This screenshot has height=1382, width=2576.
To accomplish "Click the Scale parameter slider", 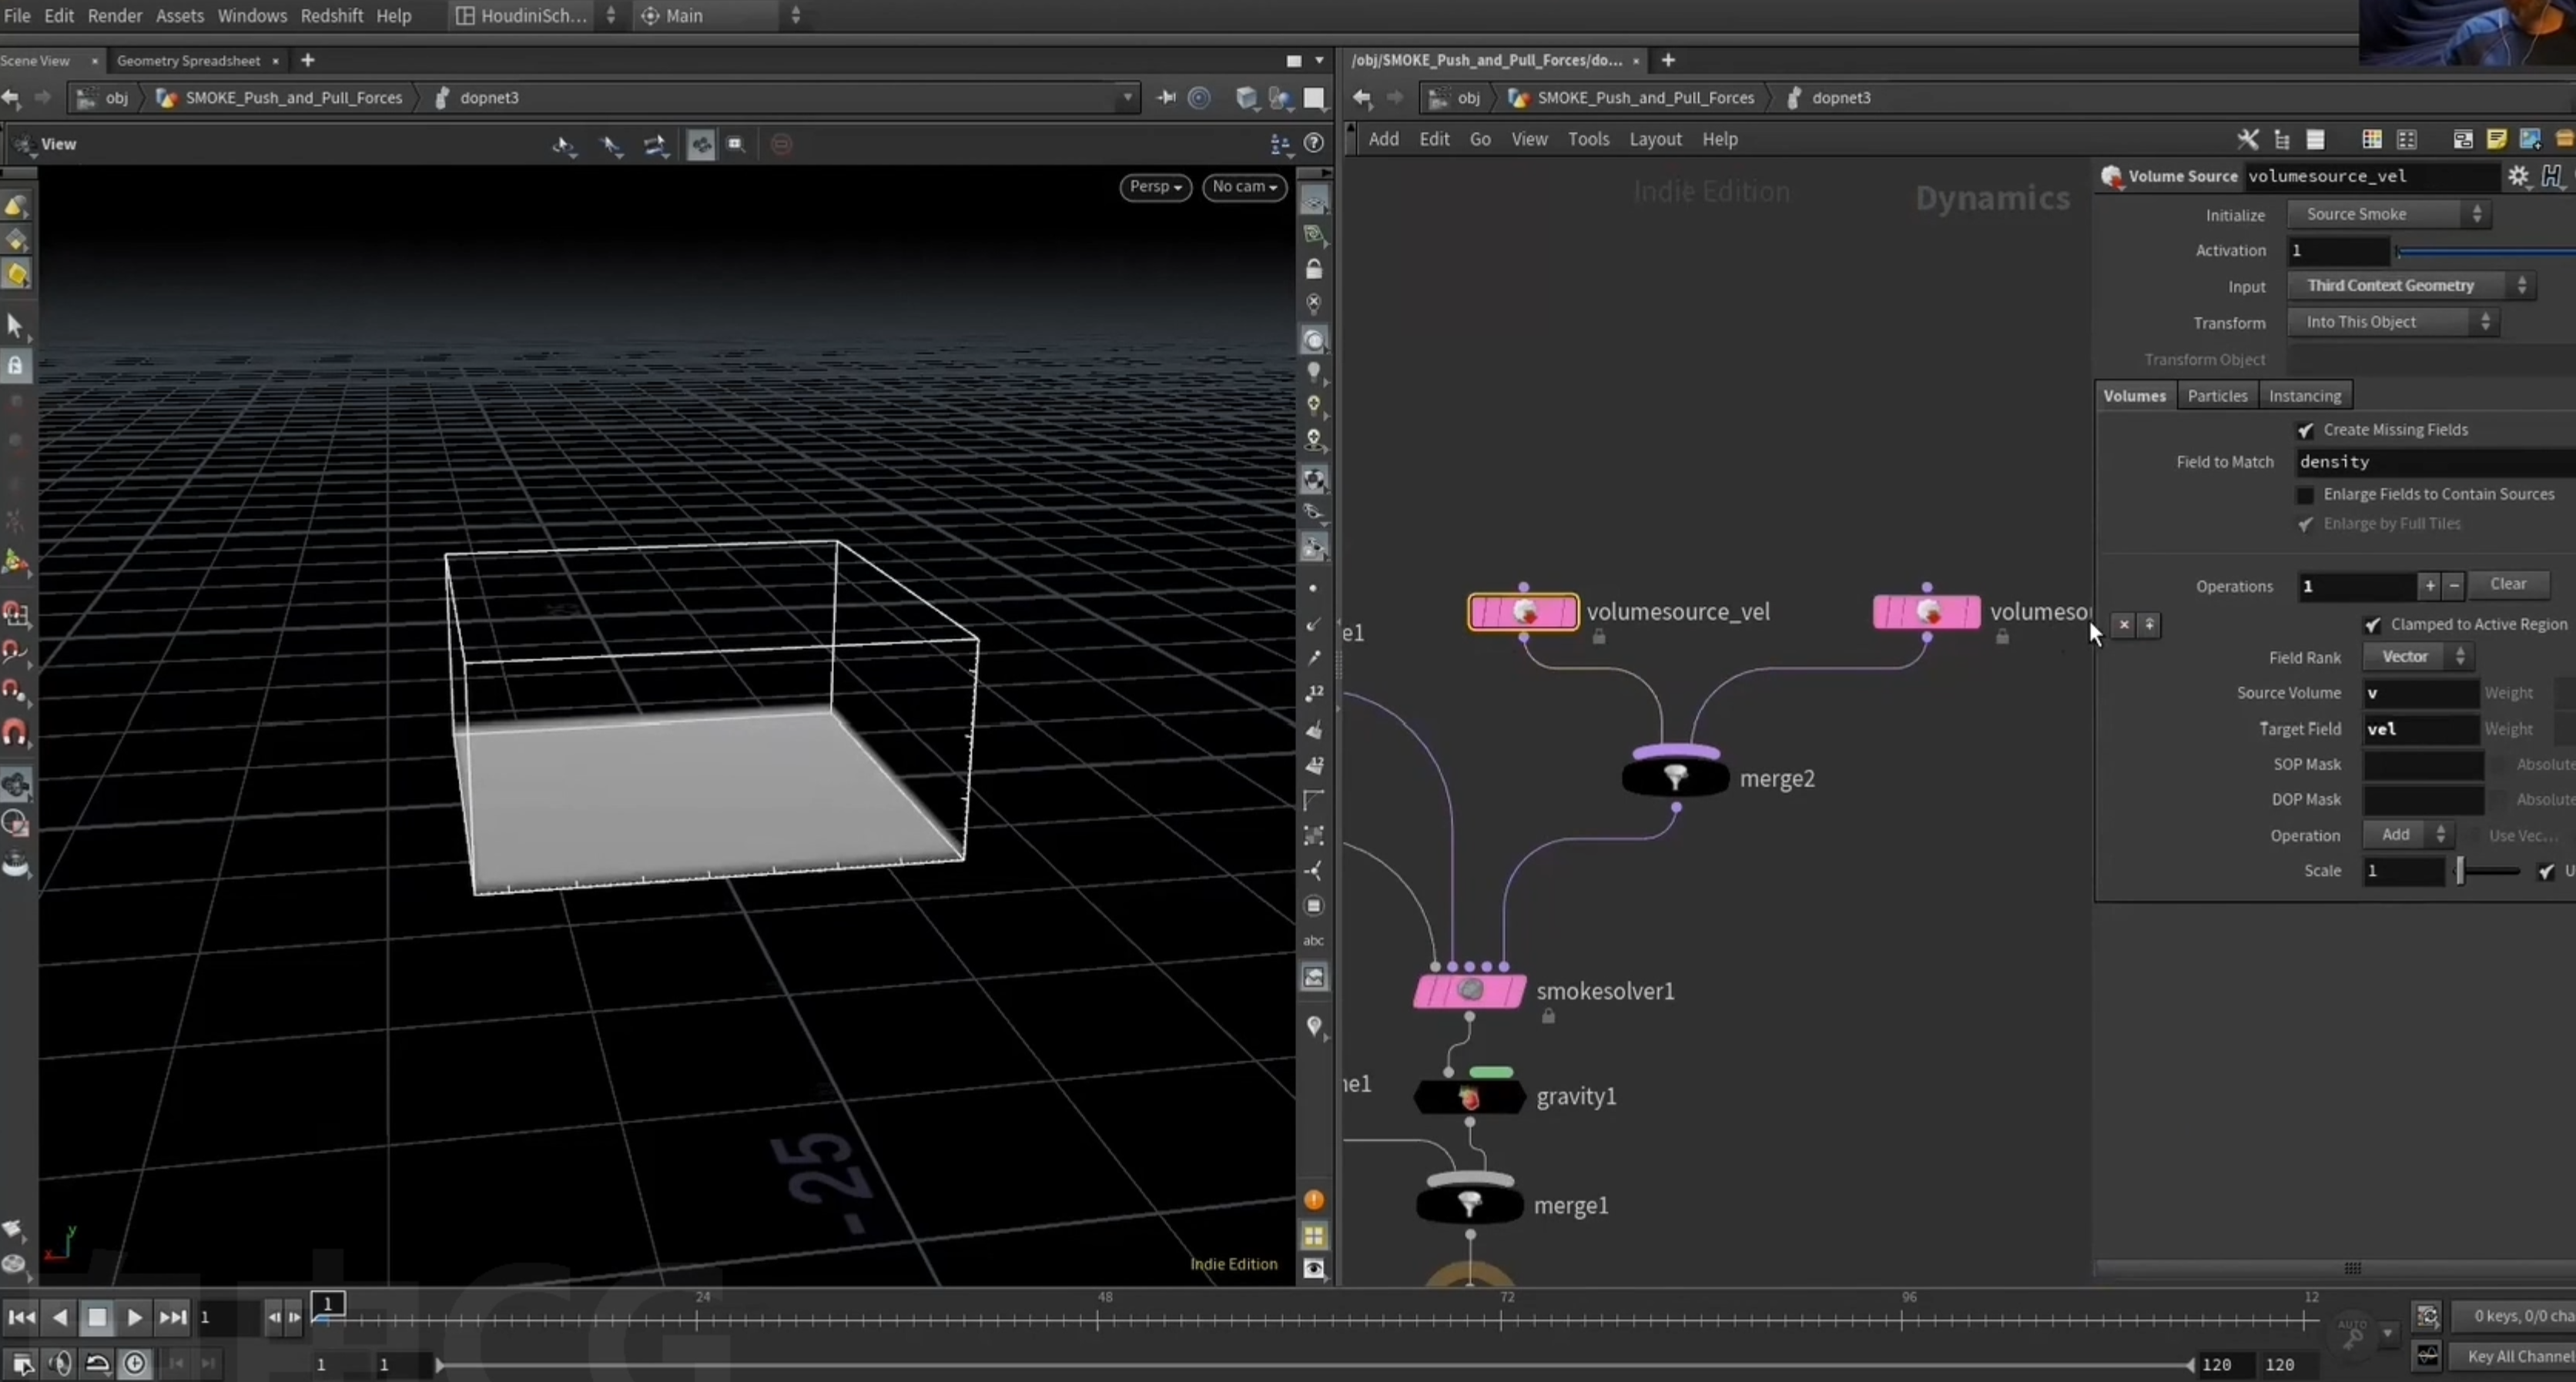I will (x=2490, y=871).
